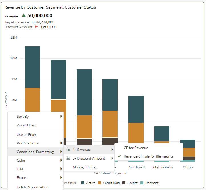206x190 pixels.
Task: Expand the Export submenu arrow
Action: point(61,178)
